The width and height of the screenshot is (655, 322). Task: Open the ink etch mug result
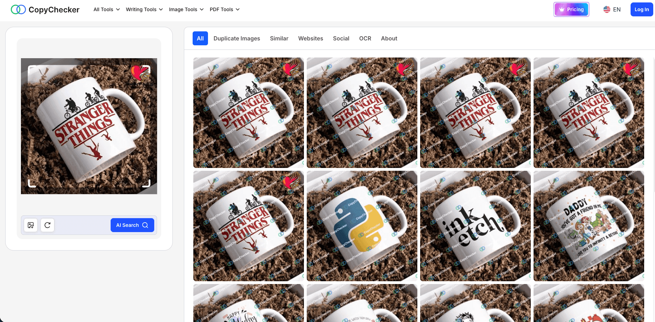(x=475, y=226)
